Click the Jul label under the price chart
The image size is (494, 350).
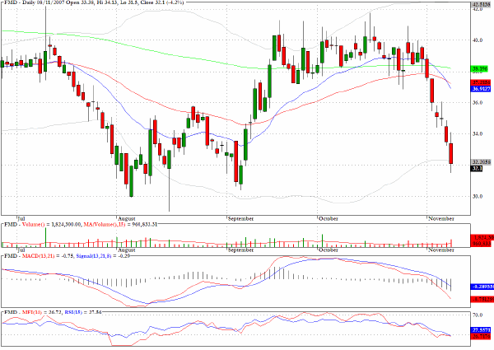click(x=21, y=218)
